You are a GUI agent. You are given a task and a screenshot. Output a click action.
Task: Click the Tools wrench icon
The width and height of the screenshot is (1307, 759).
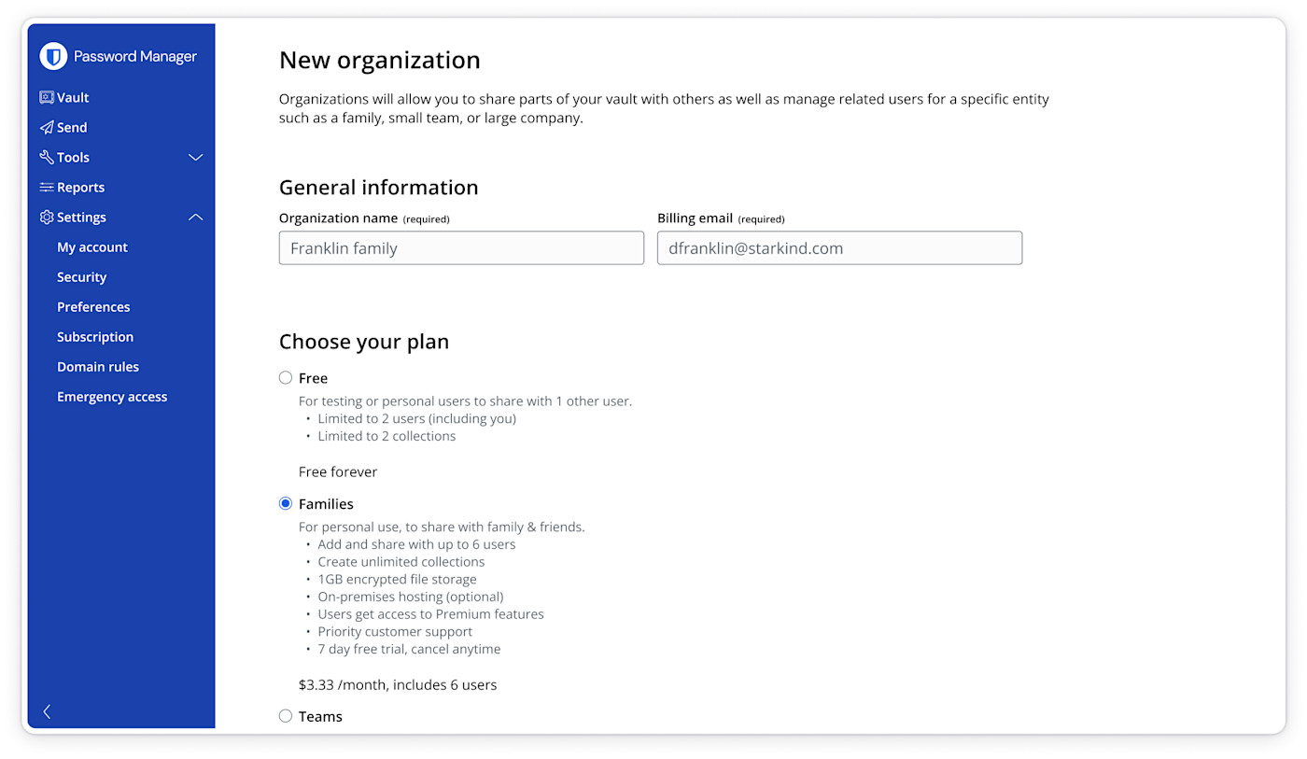click(47, 157)
